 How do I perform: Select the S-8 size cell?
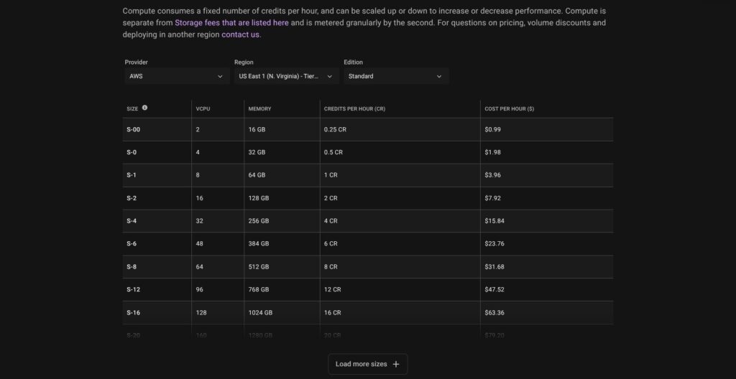[157, 267]
